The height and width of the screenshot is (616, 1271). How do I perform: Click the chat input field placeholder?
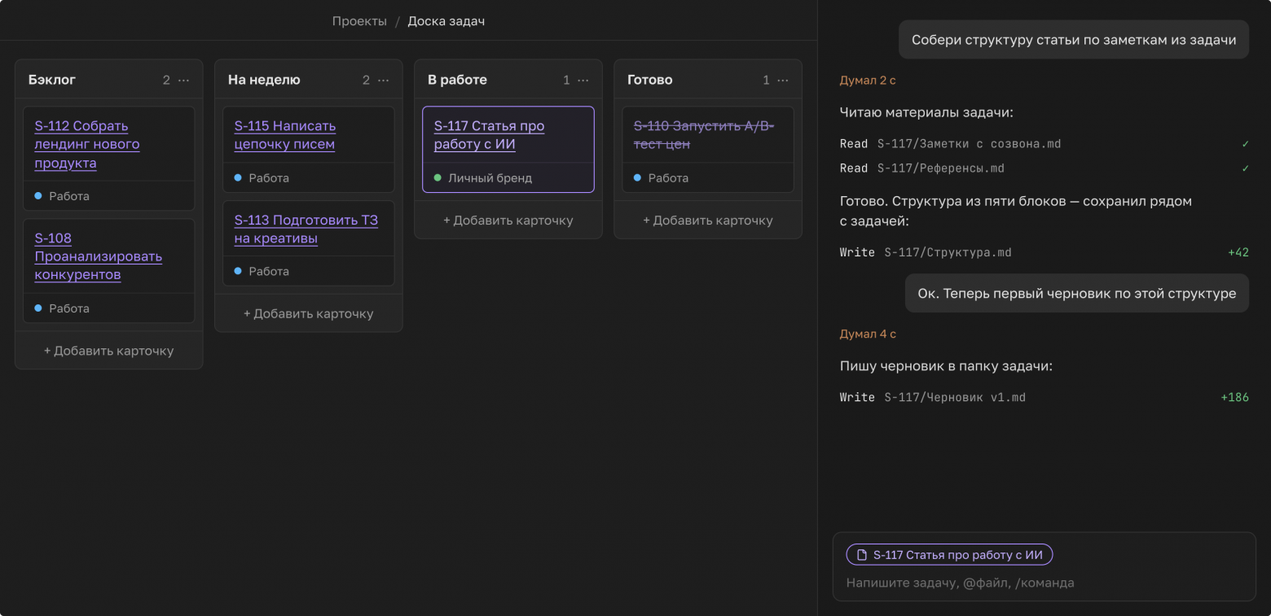pos(961,583)
